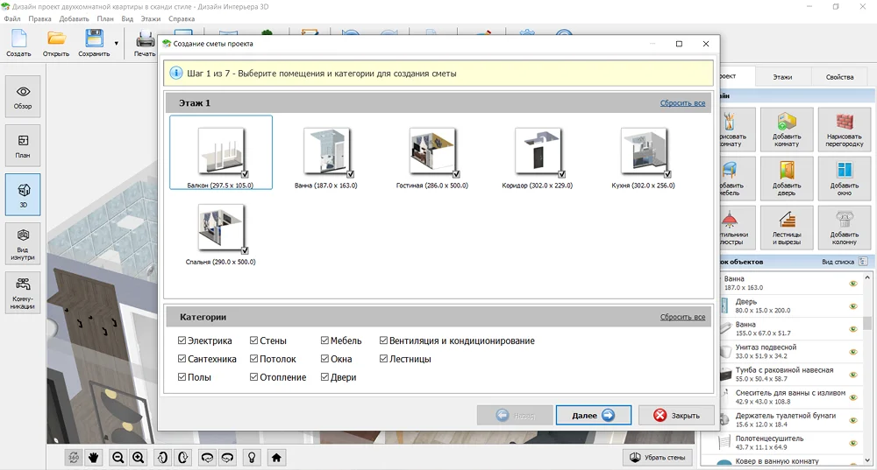This screenshot has height=470, width=877.
Task: Switch to the Свойства tab
Action: pos(839,77)
